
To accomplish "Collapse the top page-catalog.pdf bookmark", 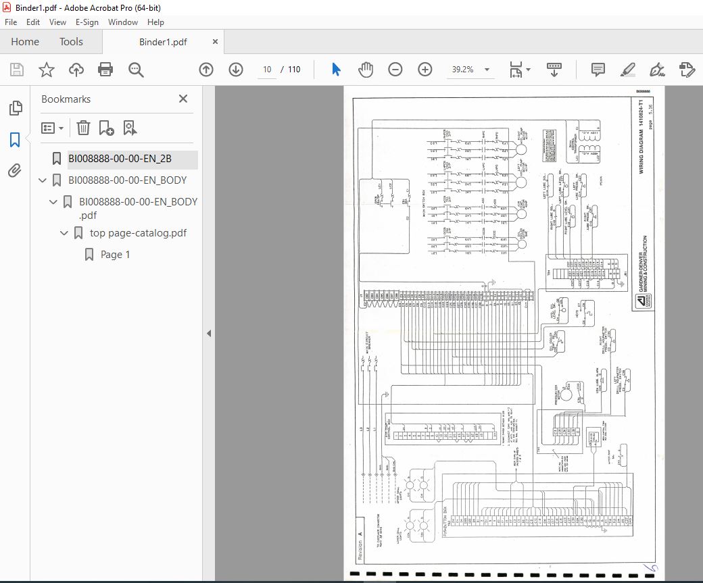I will click(64, 233).
